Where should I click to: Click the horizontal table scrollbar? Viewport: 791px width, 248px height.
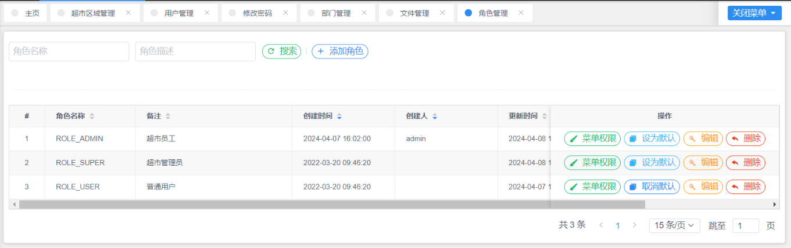[x=331, y=205]
